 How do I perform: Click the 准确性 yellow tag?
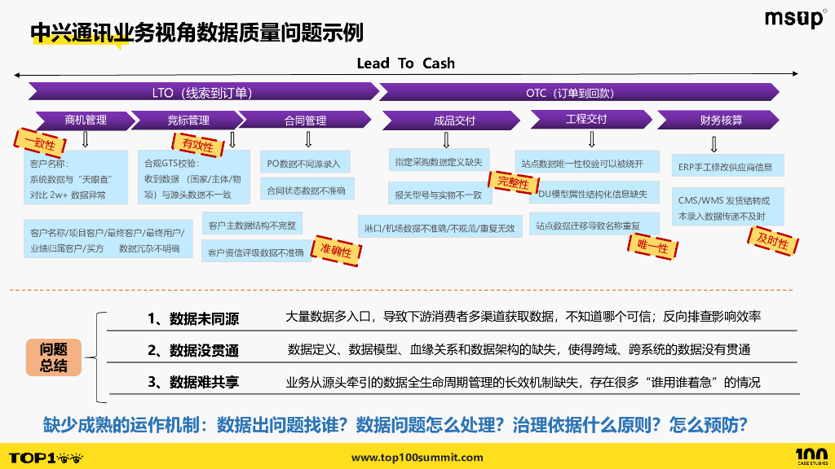point(336,252)
